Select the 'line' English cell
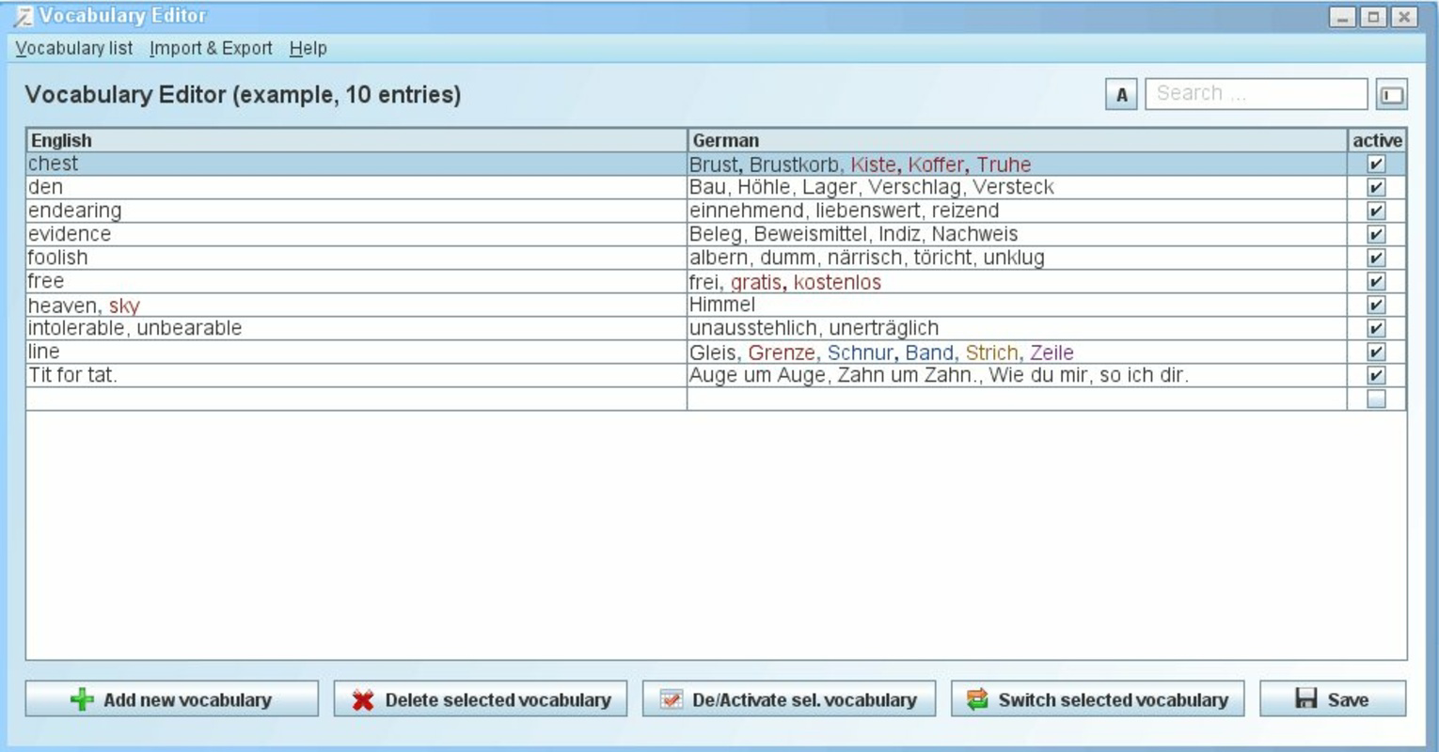Viewport: 1439px width, 752px height. [356, 352]
